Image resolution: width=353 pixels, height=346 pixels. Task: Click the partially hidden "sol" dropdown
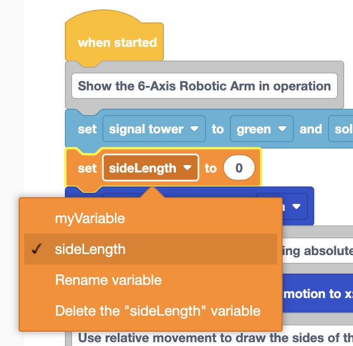click(x=341, y=129)
